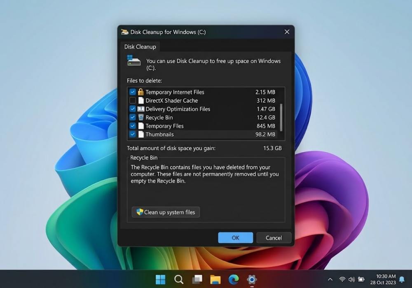Check the Temporary Internet Files checkbox
The width and height of the screenshot is (412, 288).
coord(132,92)
